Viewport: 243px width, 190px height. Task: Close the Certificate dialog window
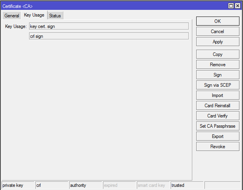237,6
